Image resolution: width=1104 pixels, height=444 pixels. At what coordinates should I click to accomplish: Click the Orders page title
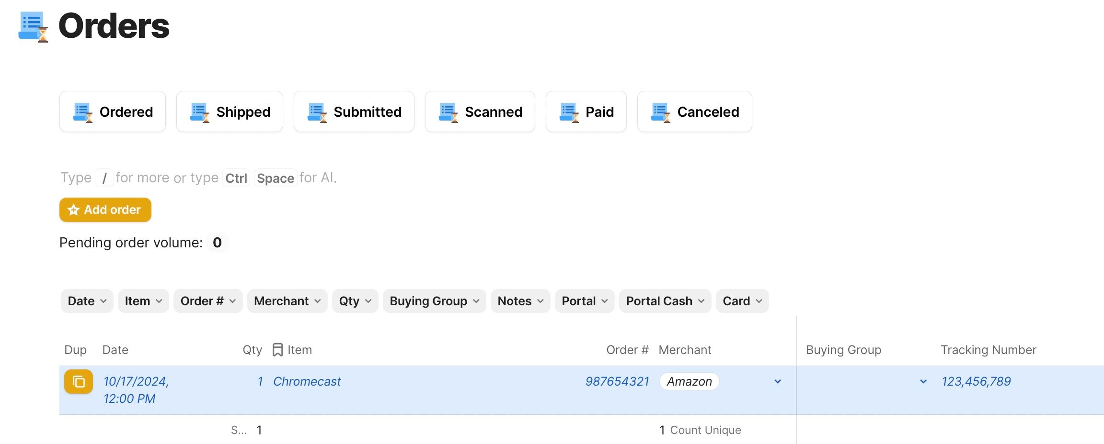[114, 26]
